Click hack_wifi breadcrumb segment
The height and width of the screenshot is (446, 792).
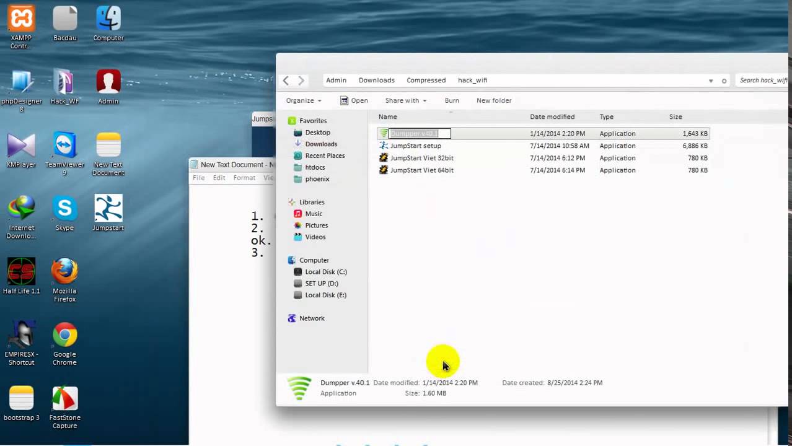tap(472, 80)
